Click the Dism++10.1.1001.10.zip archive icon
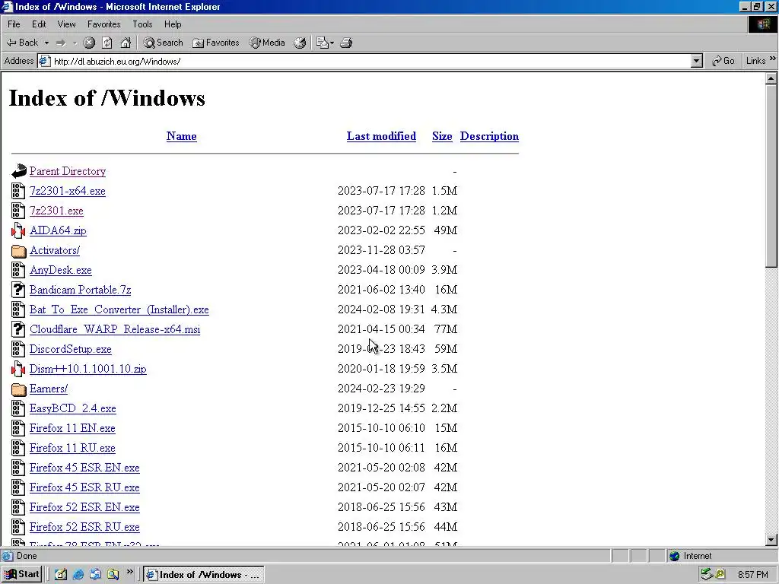The height and width of the screenshot is (584, 779). pos(18,369)
